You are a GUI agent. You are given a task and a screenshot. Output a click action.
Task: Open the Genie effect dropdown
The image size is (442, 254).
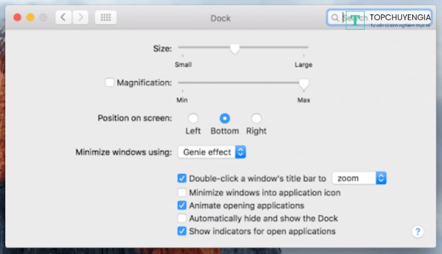[x=212, y=152]
